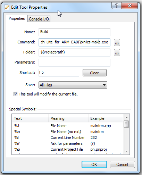
Task: Switch to the Console I/O tab
Action: click(39, 19)
